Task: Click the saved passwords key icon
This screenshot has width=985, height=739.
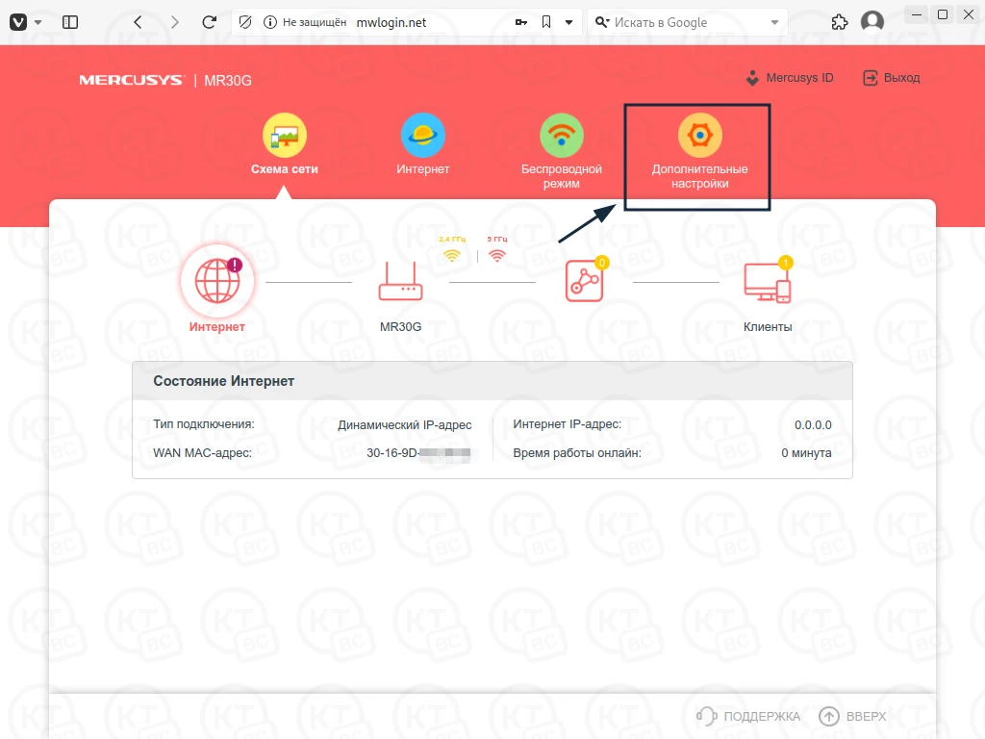Action: click(520, 23)
